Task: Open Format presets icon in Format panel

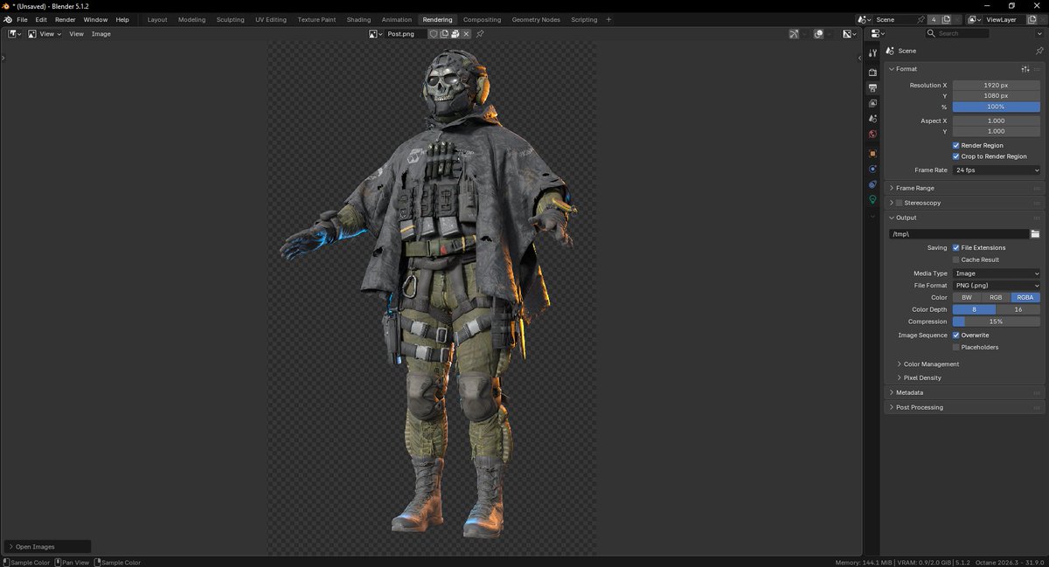Action: [1025, 68]
